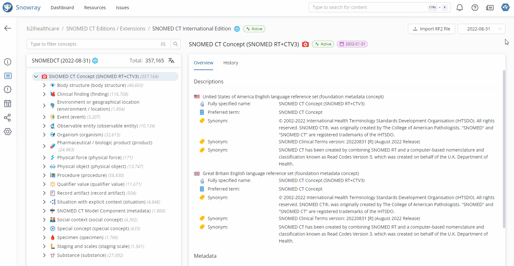Expand the Clinical finding tree node

(x=44, y=94)
